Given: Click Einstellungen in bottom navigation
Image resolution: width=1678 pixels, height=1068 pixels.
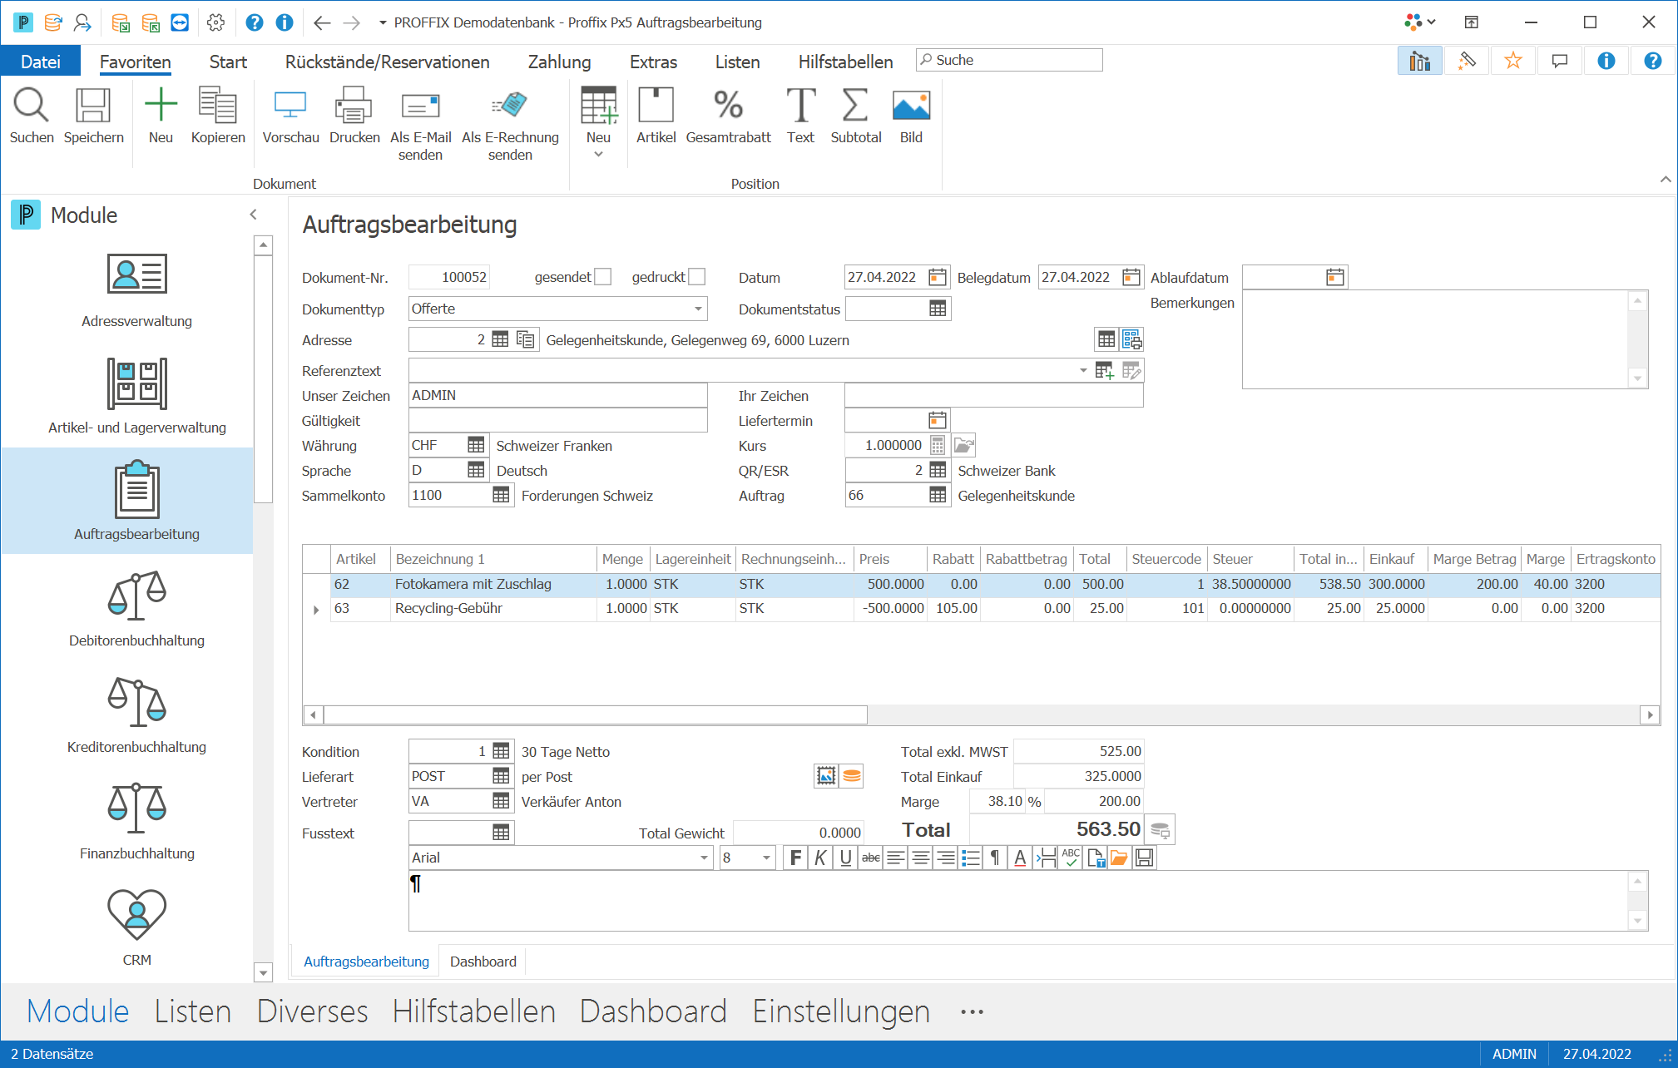Looking at the screenshot, I should 841,1011.
